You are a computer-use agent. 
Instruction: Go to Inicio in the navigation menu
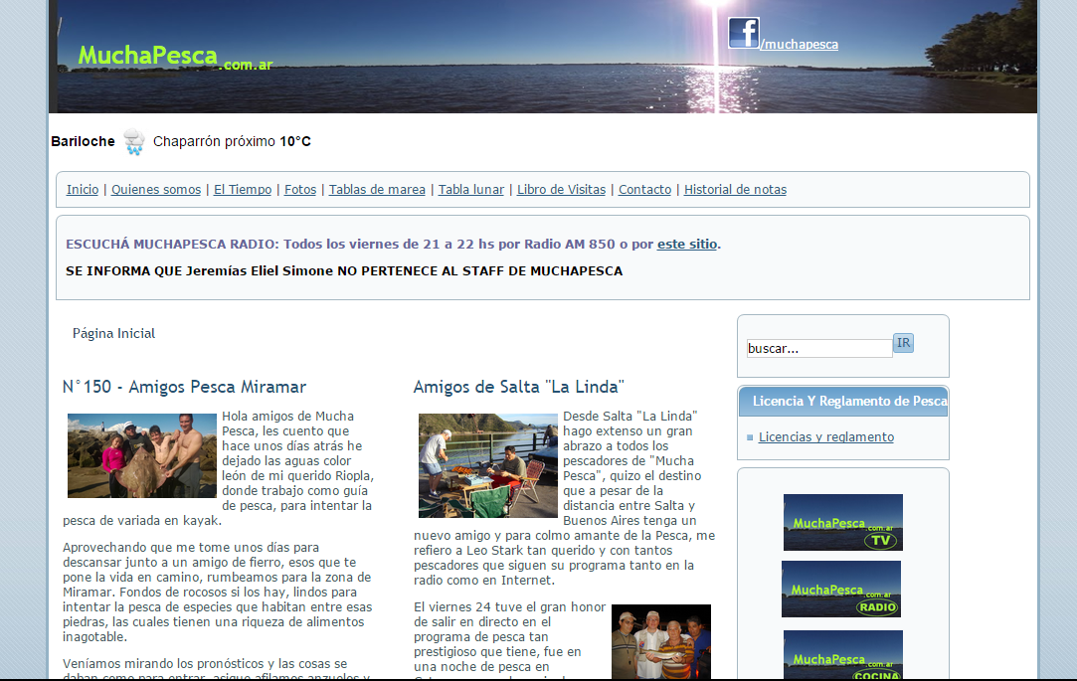[83, 190]
